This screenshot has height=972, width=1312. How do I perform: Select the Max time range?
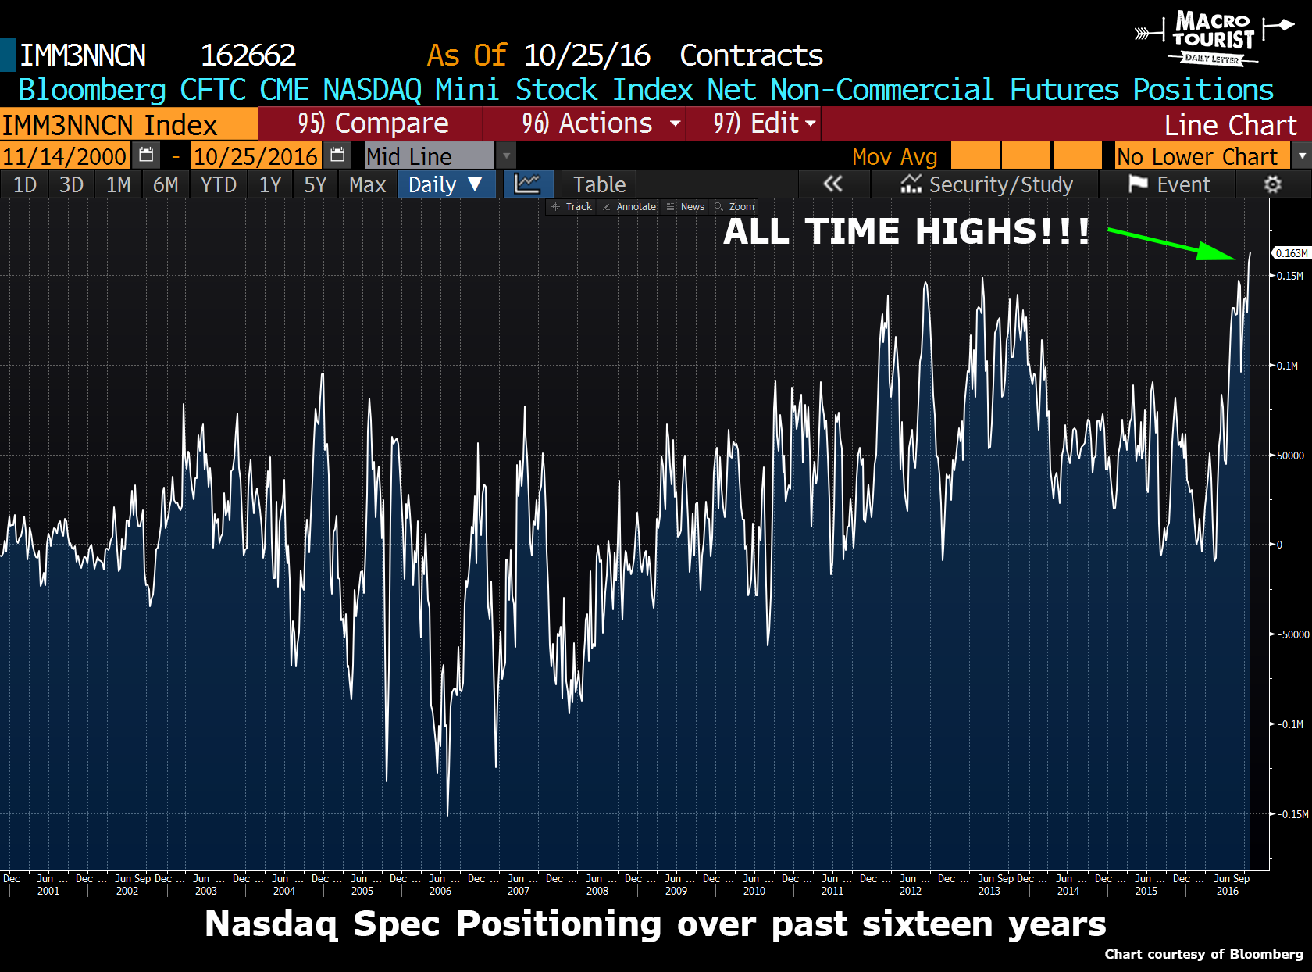pos(368,184)
